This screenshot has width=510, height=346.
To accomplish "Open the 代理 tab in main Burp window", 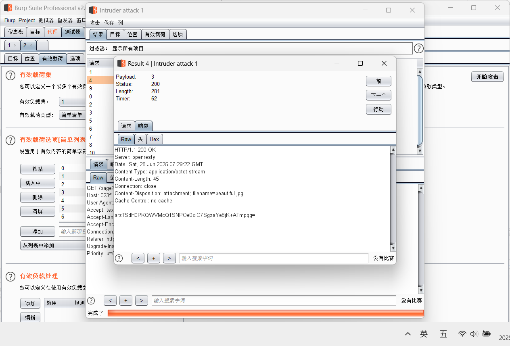I will 52,32.
